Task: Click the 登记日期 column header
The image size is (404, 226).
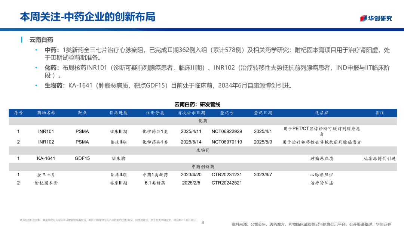Action: pyautogui.click(x=263, y=113)
